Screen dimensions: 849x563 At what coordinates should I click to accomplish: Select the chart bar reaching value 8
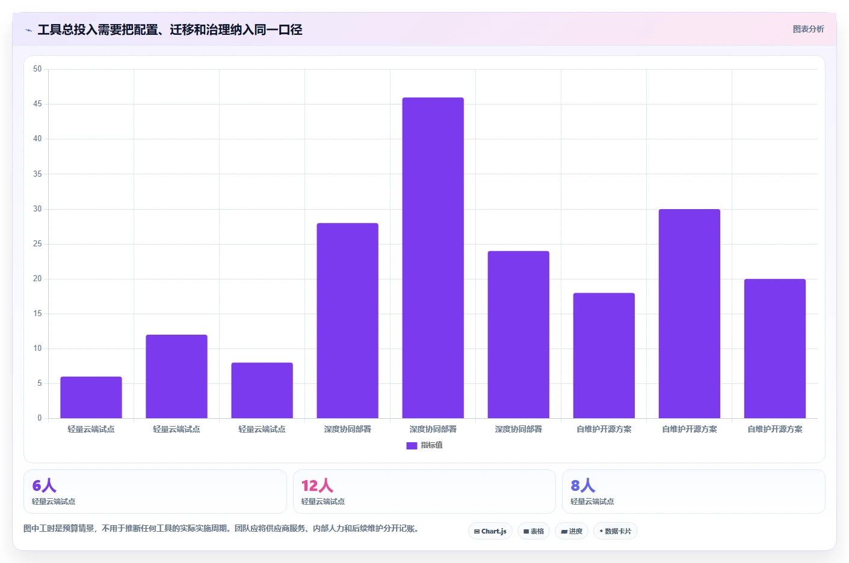point(262,391)
